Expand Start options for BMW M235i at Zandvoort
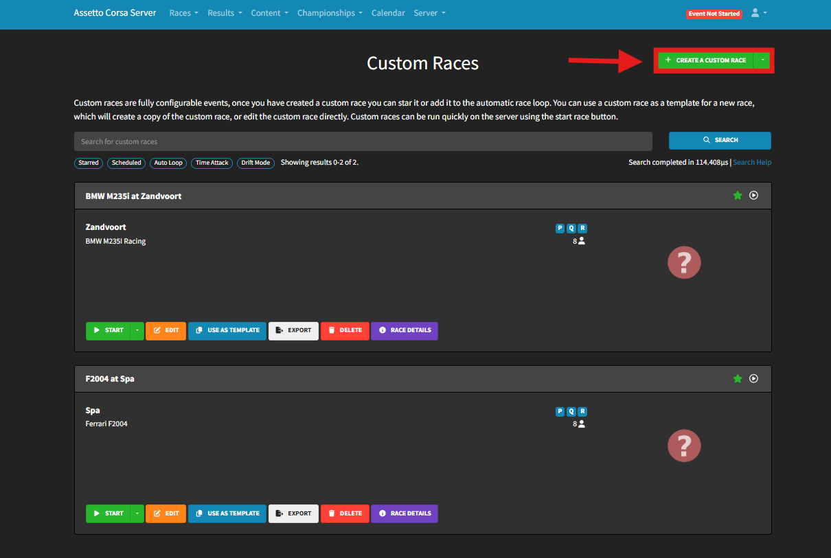This screenshot has width=831, height=558. coord(137,330)
